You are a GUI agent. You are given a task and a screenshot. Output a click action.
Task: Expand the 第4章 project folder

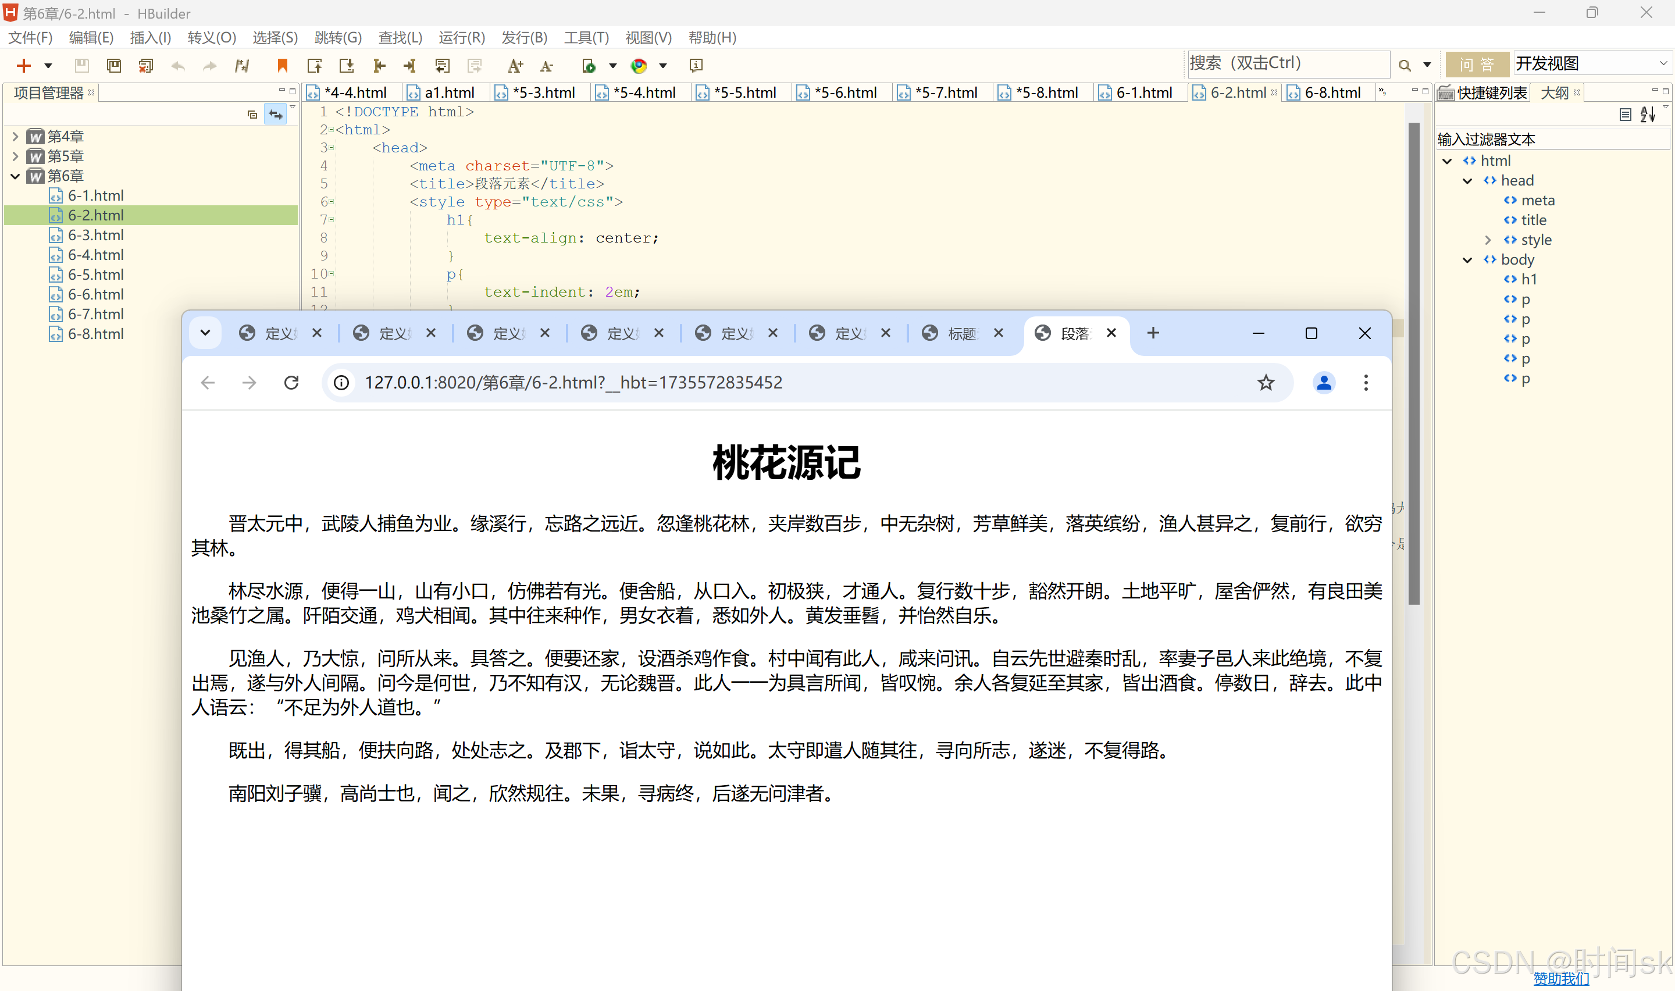point(15,136)
